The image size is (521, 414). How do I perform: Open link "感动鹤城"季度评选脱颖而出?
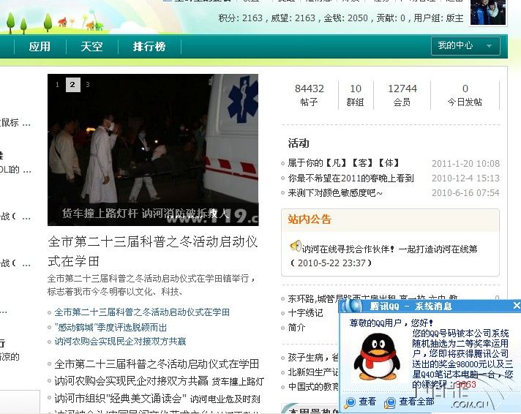pos(110,327)
